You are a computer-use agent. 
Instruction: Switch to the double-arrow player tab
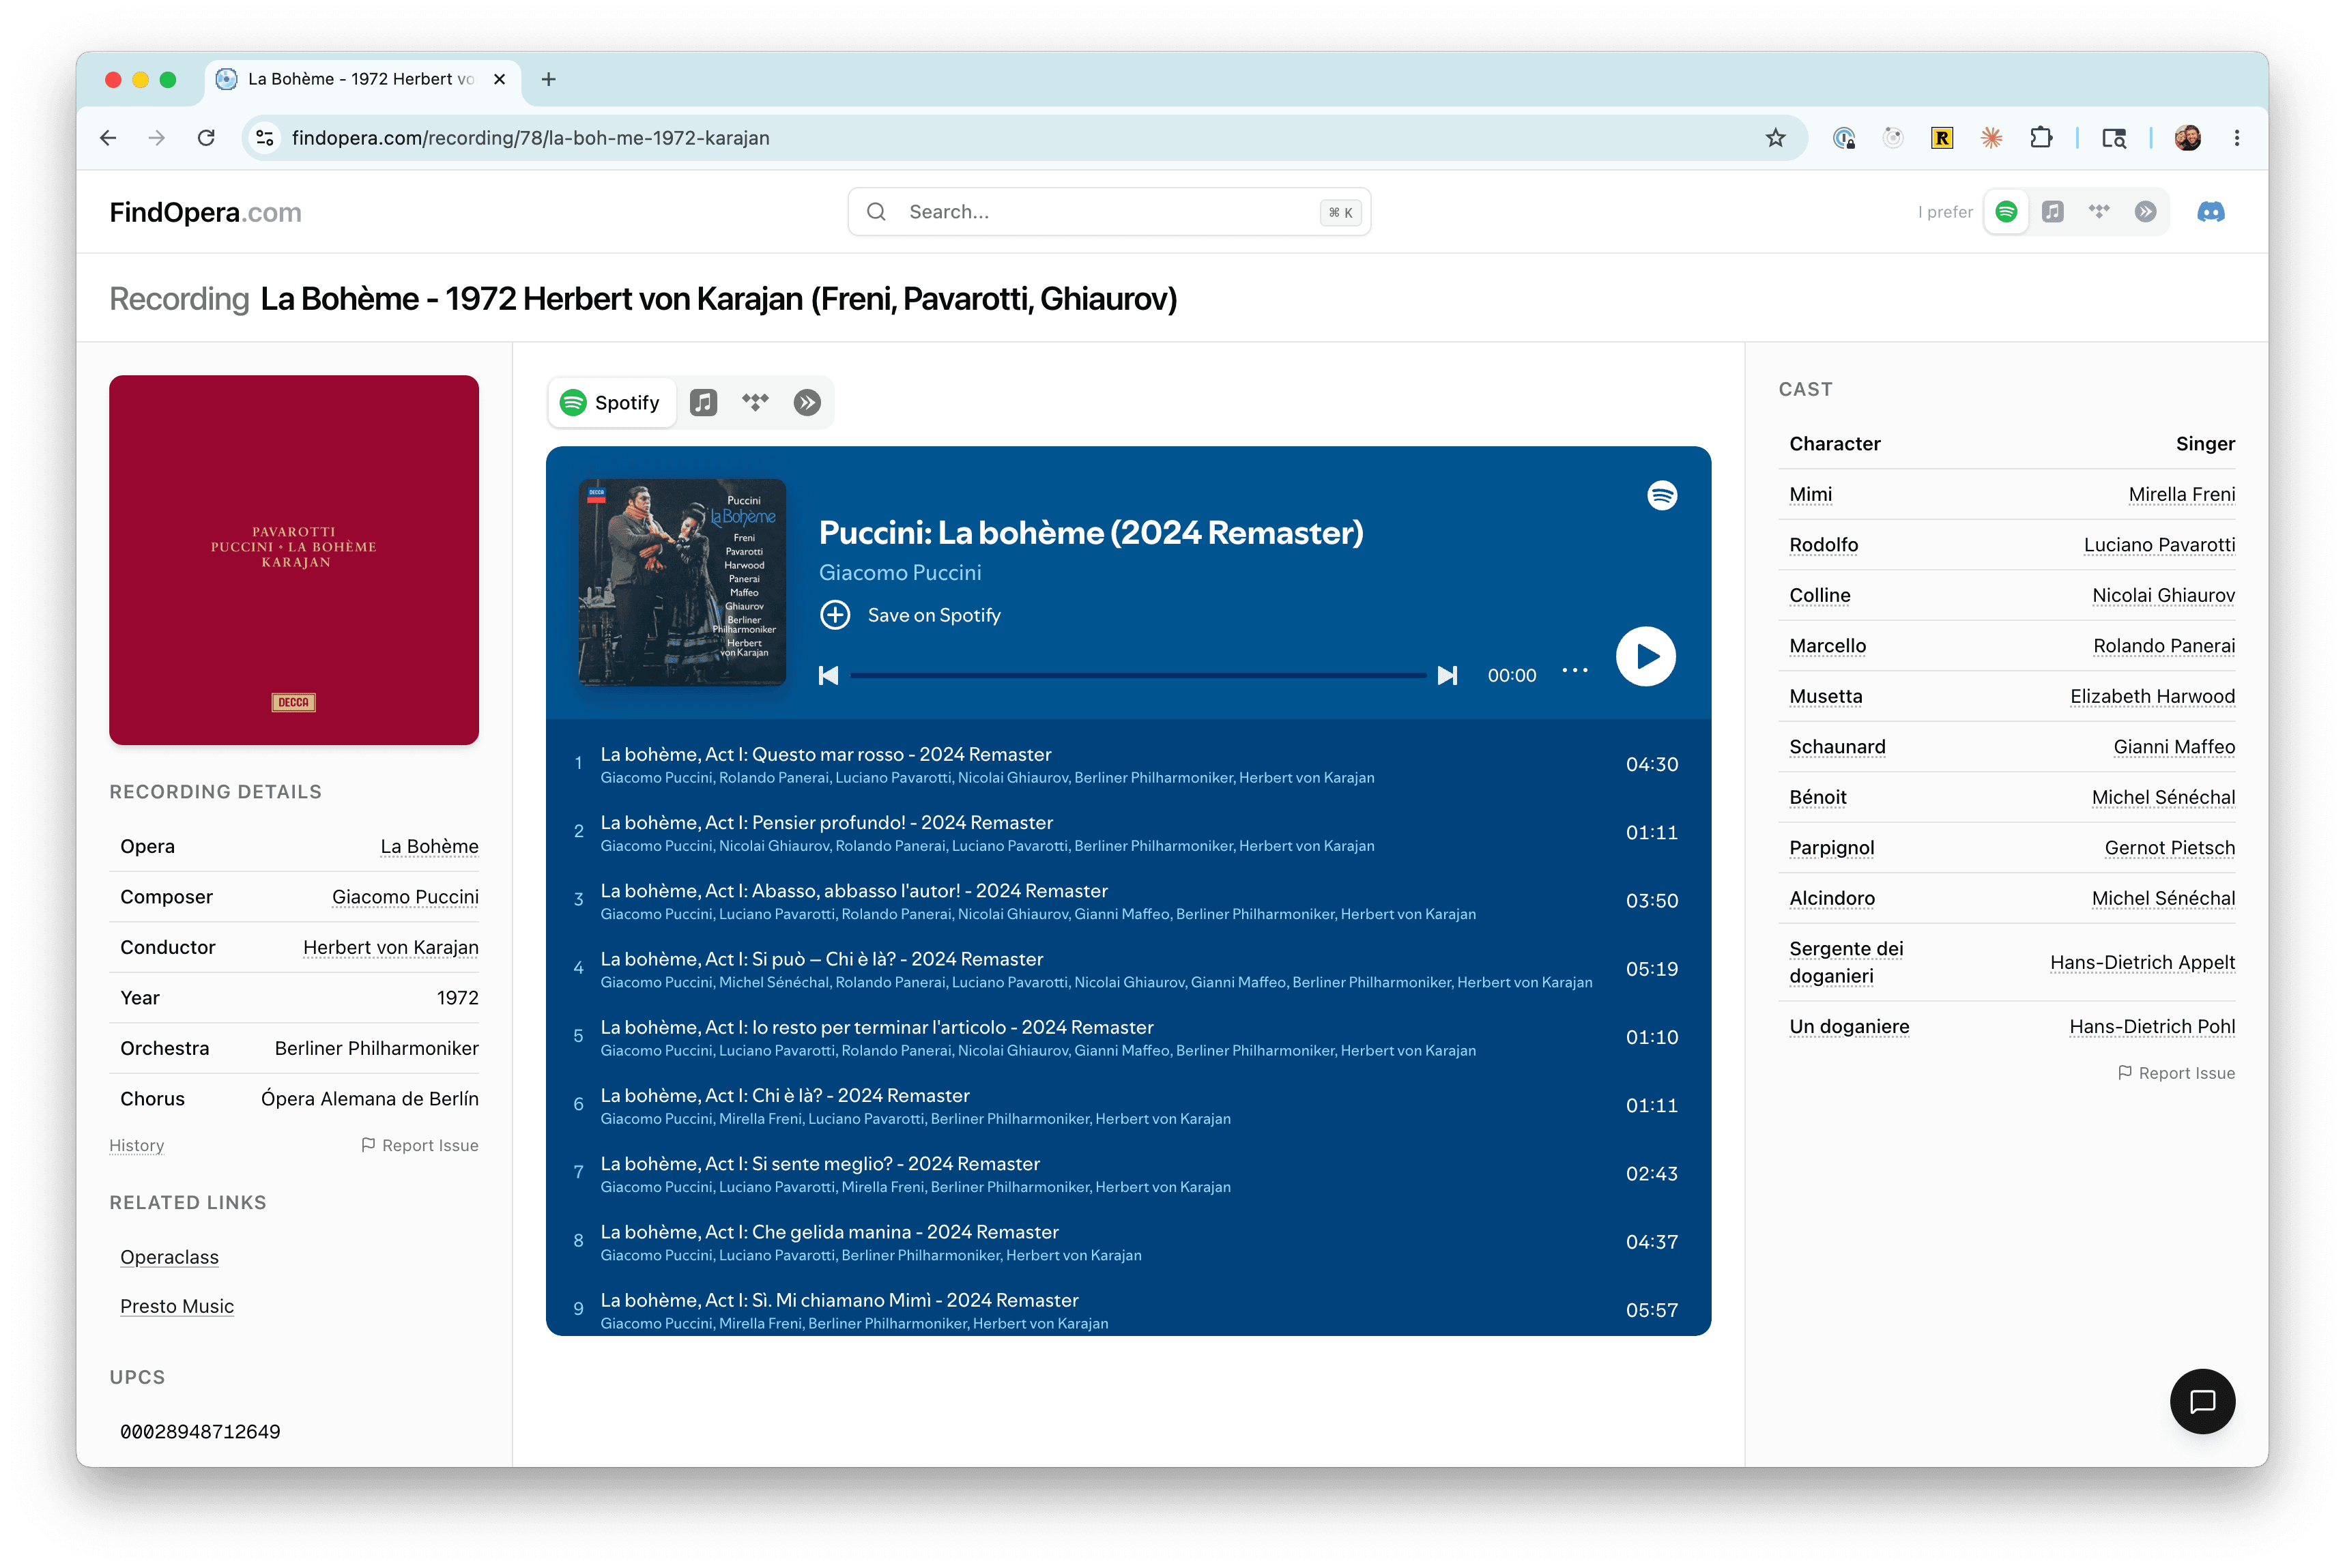pos(807,403)
